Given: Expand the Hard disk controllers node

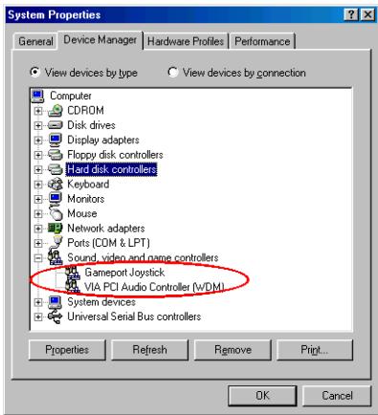Looking at the screenshot, I should point(38,169).
